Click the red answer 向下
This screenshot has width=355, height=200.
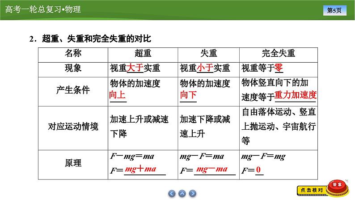[188, 95]
